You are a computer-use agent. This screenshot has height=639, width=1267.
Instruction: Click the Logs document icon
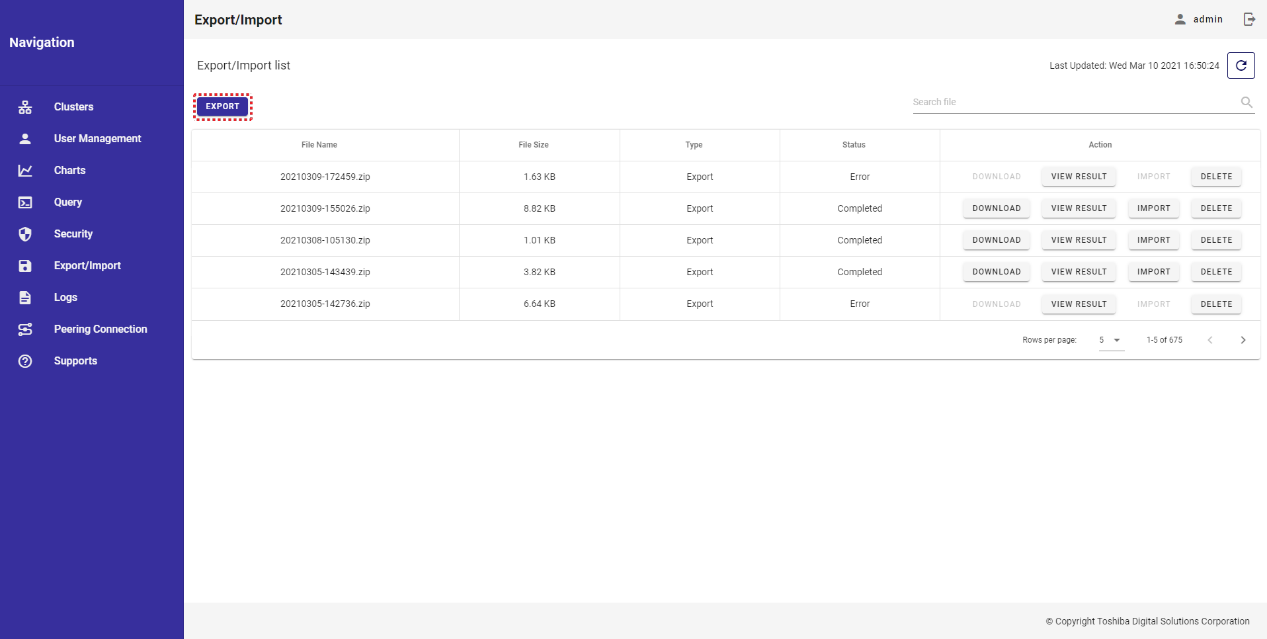click(25, 297)
